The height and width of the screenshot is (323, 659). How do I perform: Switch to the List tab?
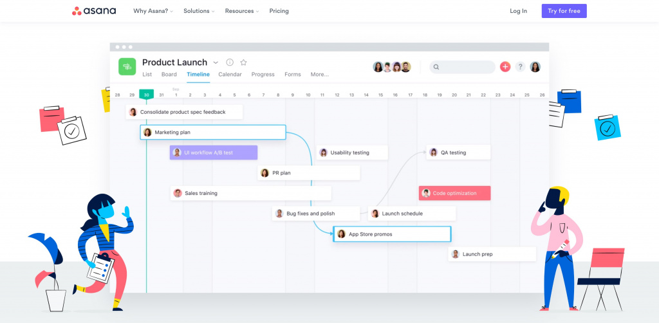[x=147, y=75]
